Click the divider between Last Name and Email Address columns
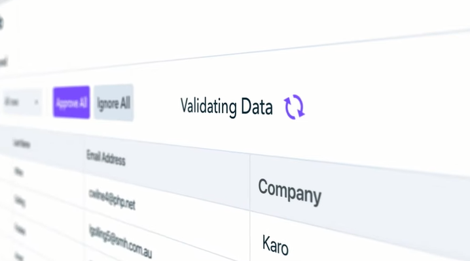This screenshot has height=261, width=470. tap(84, 197)
